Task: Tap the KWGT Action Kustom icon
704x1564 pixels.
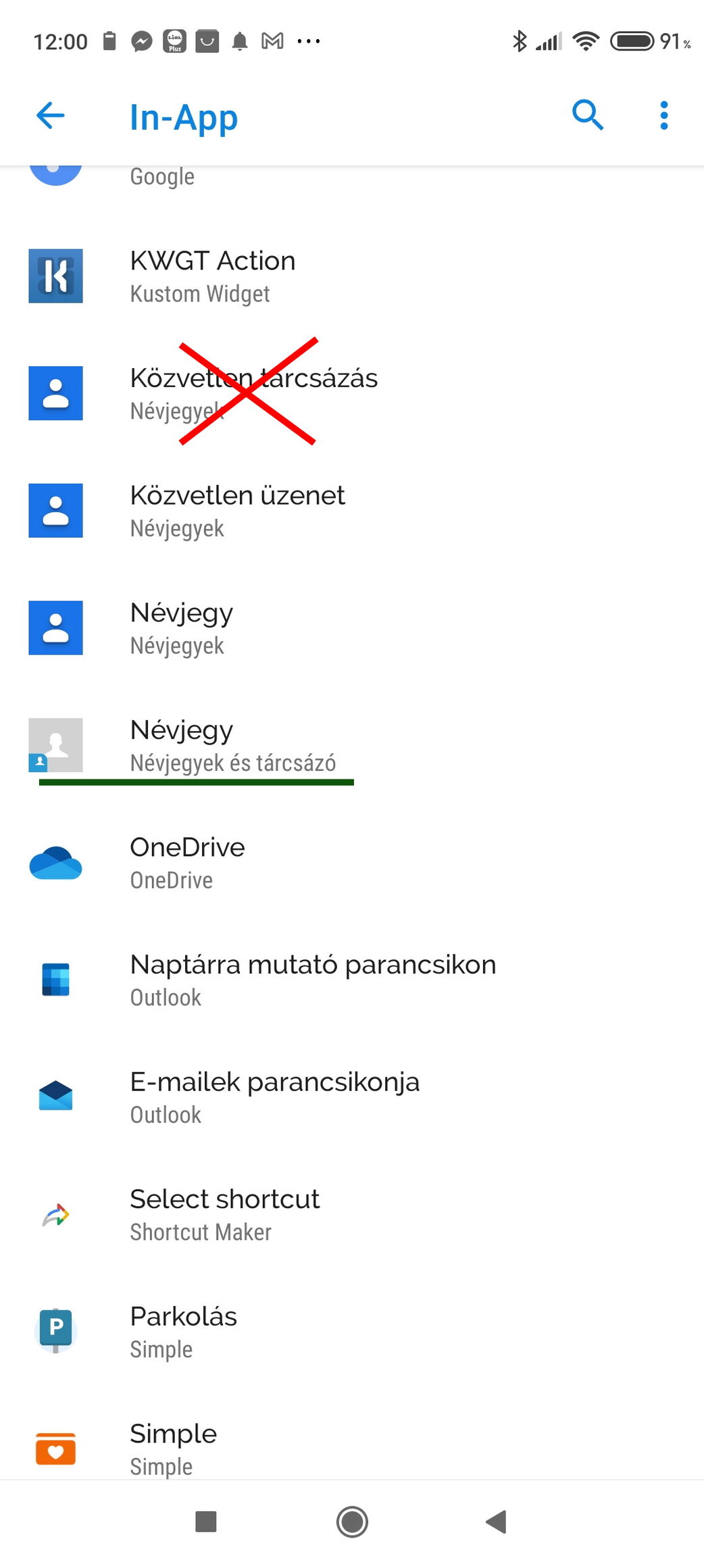Action: click(55, 276)
